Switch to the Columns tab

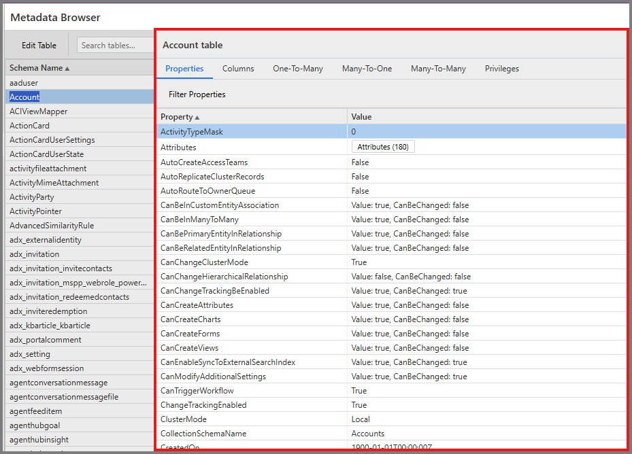(x=237, y=69)
